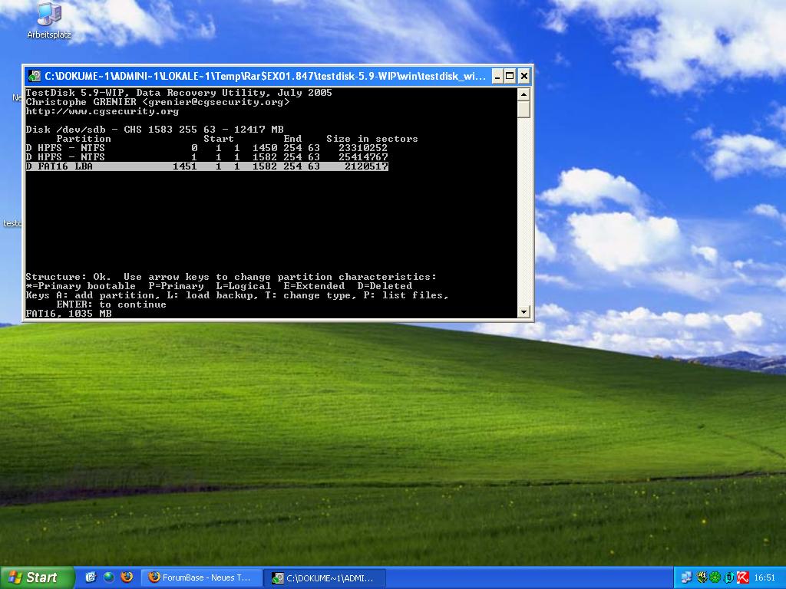This screenshot has width=786, height=589.
Task: Click the 'FAT16, 1035 MB' status text
Action: 68,314
